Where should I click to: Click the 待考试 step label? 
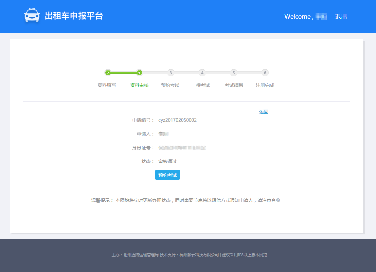pos(203,85)
